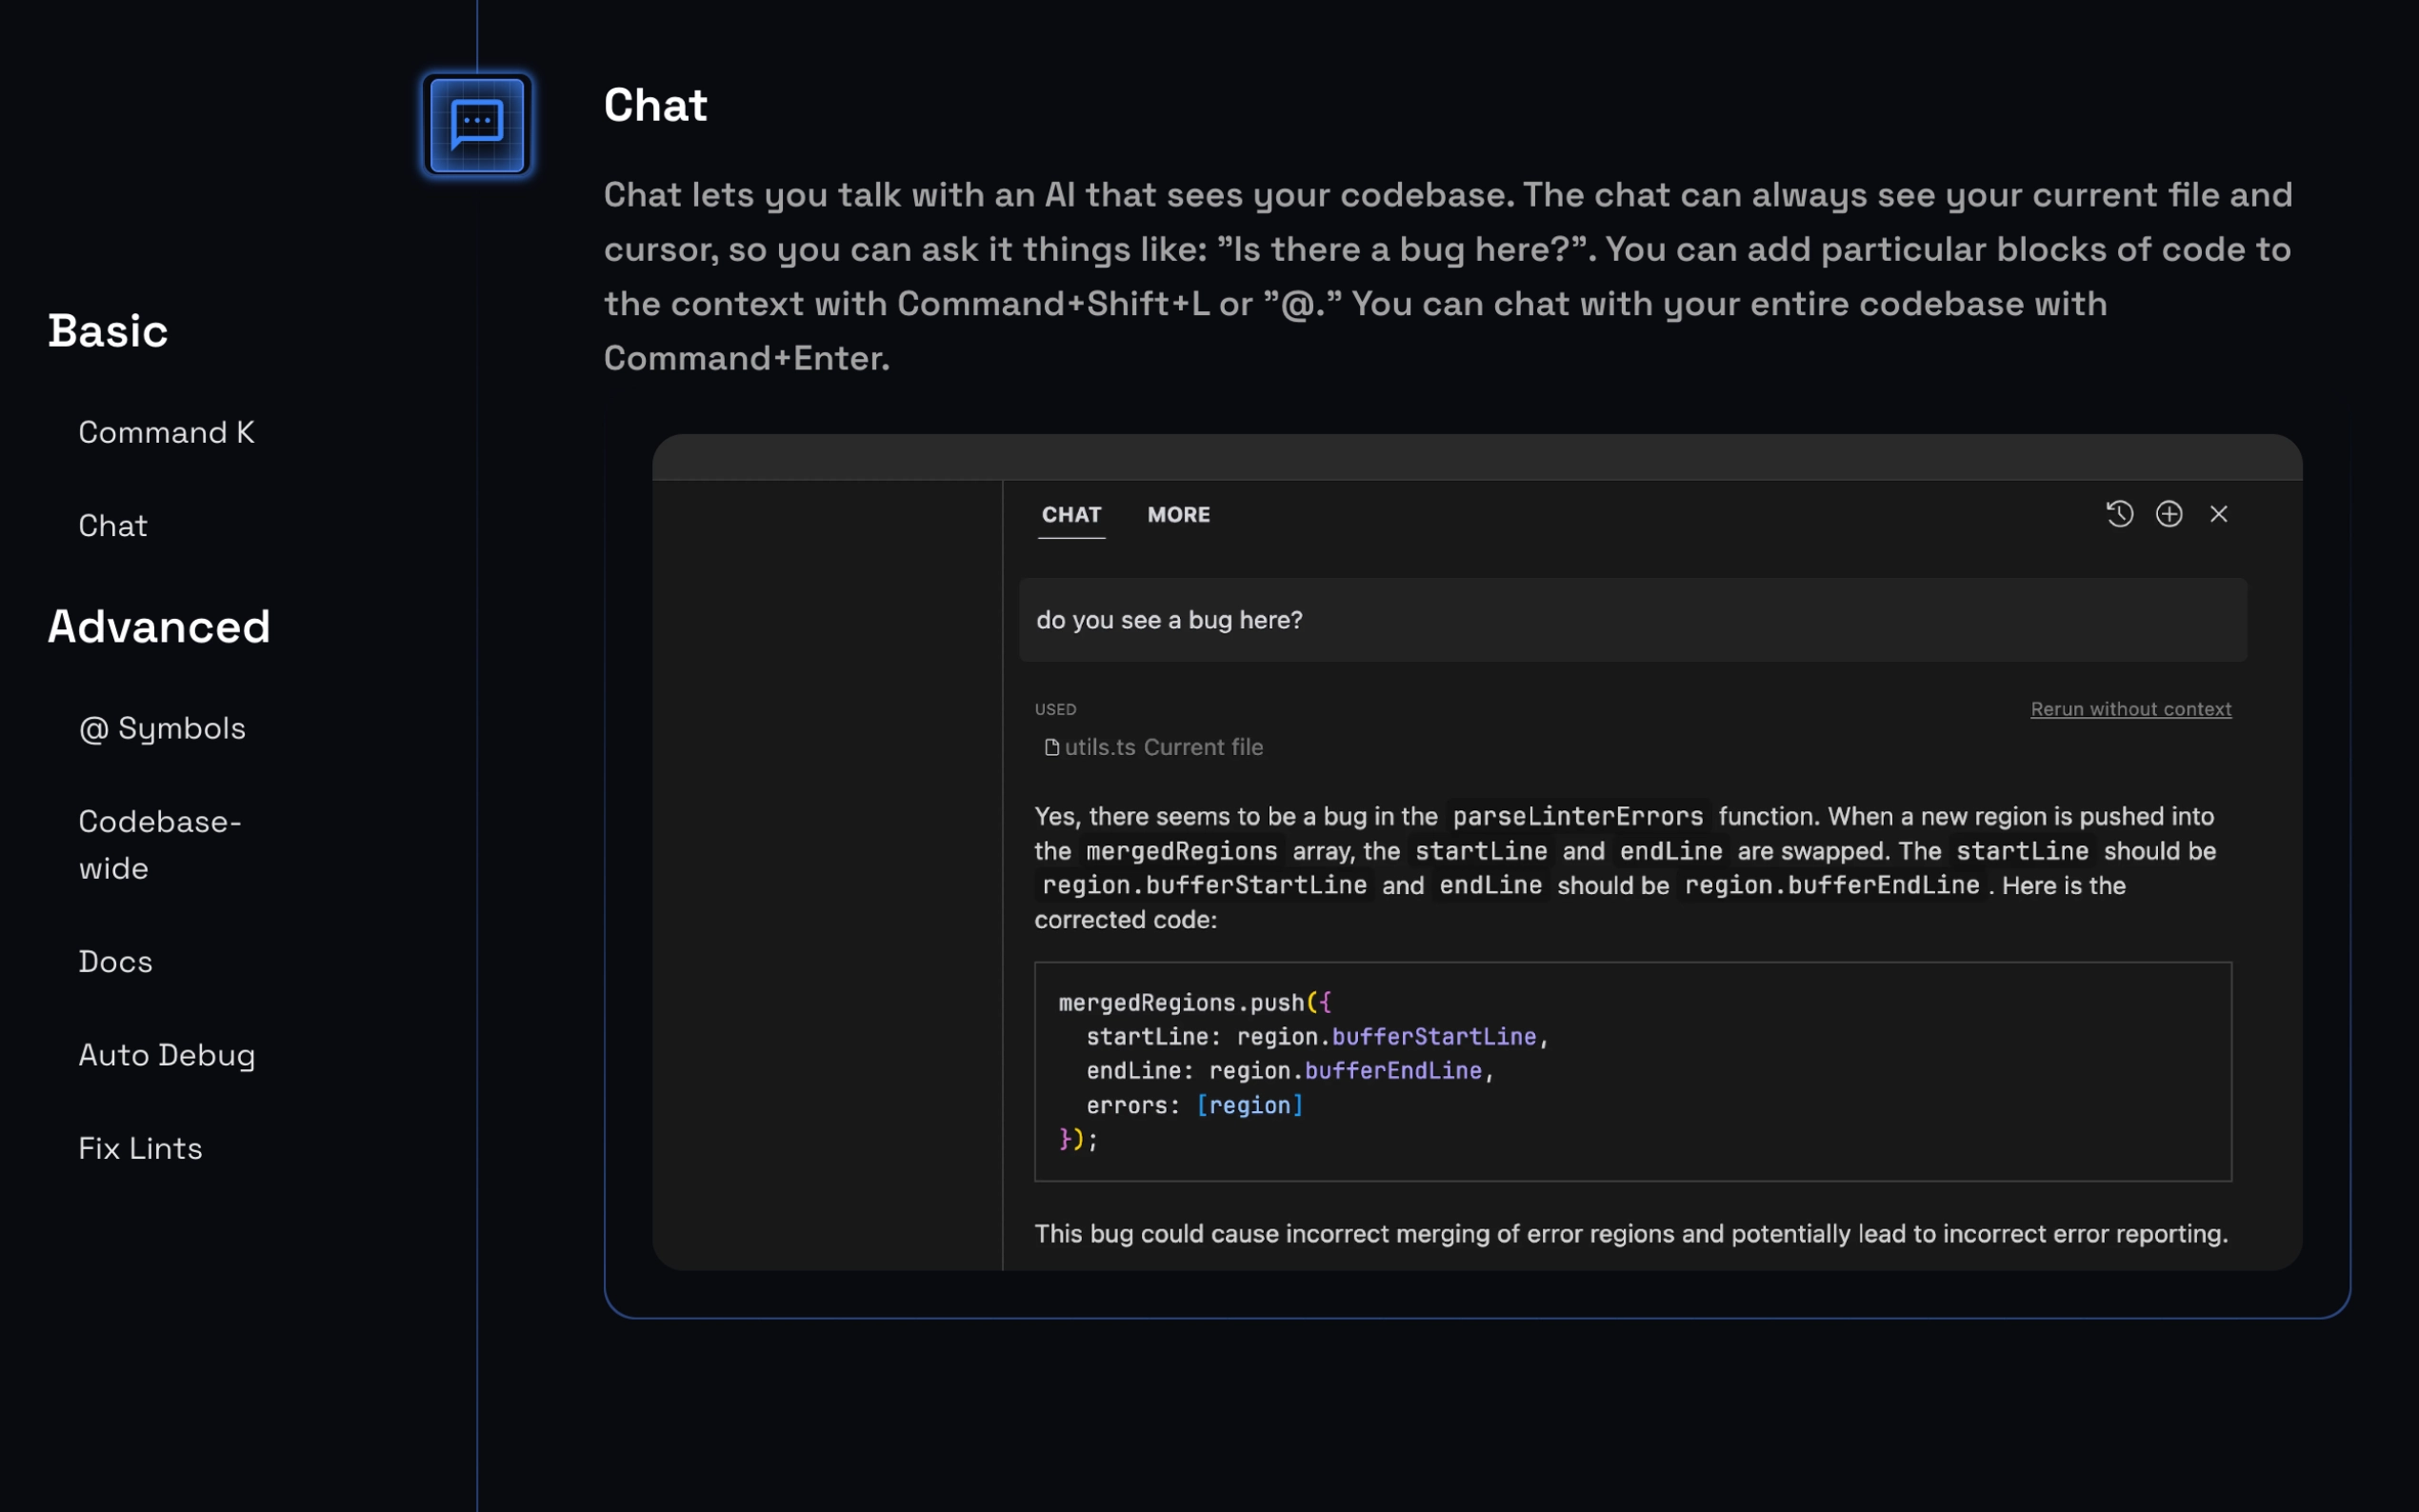Open Command K in sidebar
This screenshot has width=2419, height=1512.
[166, 432]
